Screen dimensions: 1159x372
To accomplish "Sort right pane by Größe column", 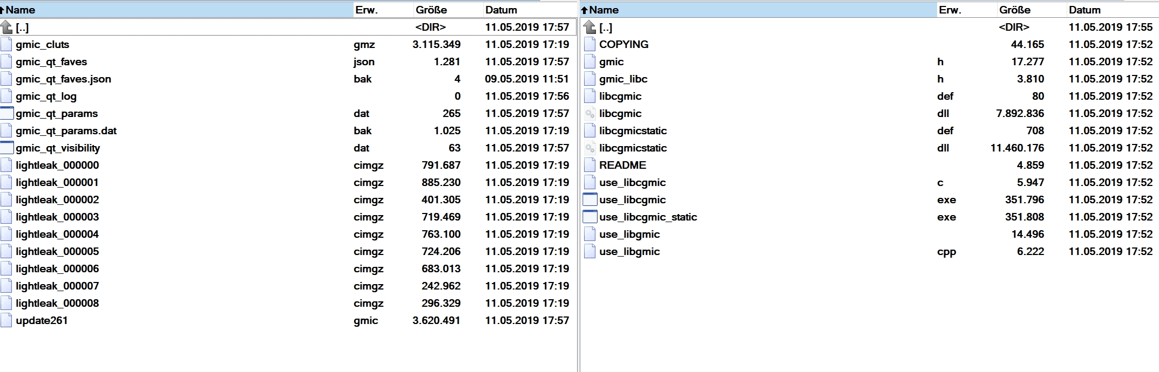I will point(1014,10).
